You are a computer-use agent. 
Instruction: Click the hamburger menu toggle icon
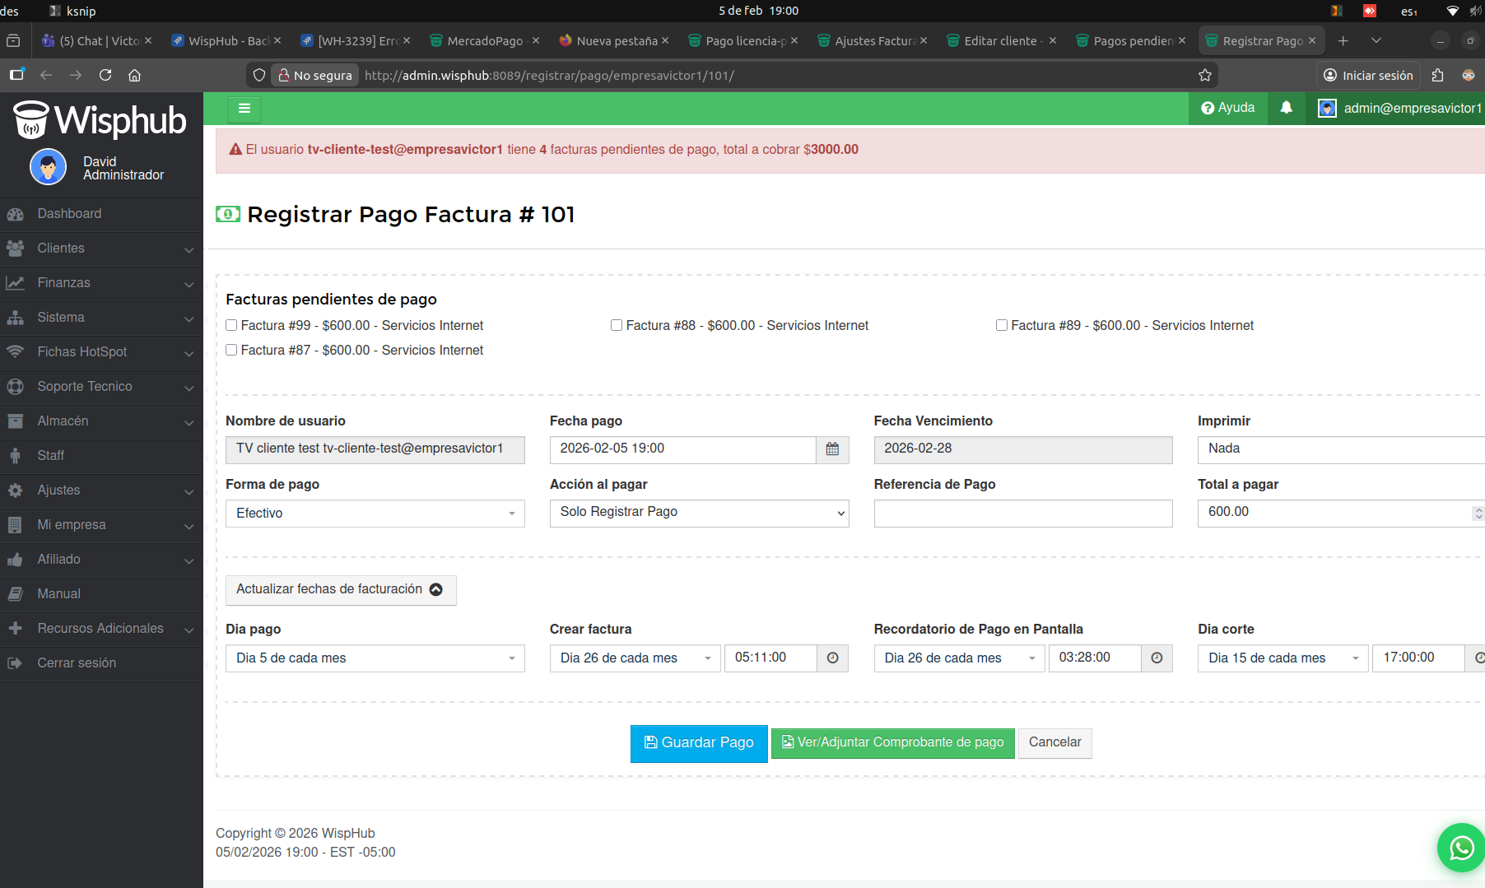[244, 108]
